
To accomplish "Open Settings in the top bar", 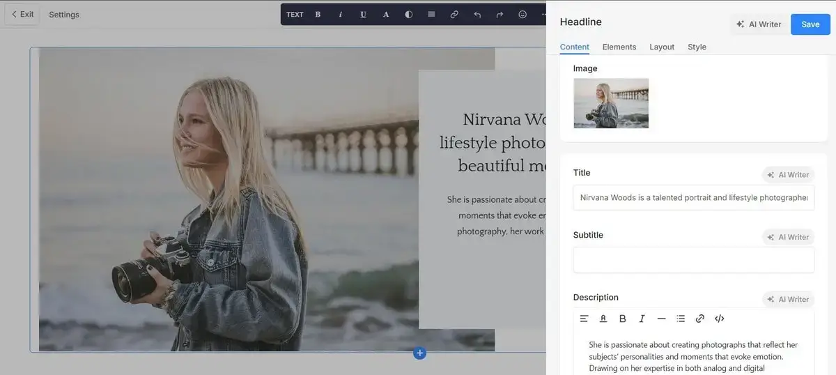I will pos(64,15).
